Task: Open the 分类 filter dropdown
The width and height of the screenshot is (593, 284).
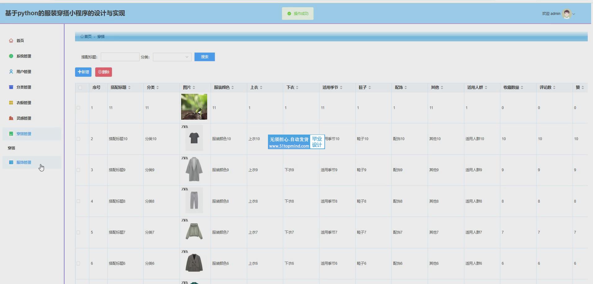Action: [172, 57]
